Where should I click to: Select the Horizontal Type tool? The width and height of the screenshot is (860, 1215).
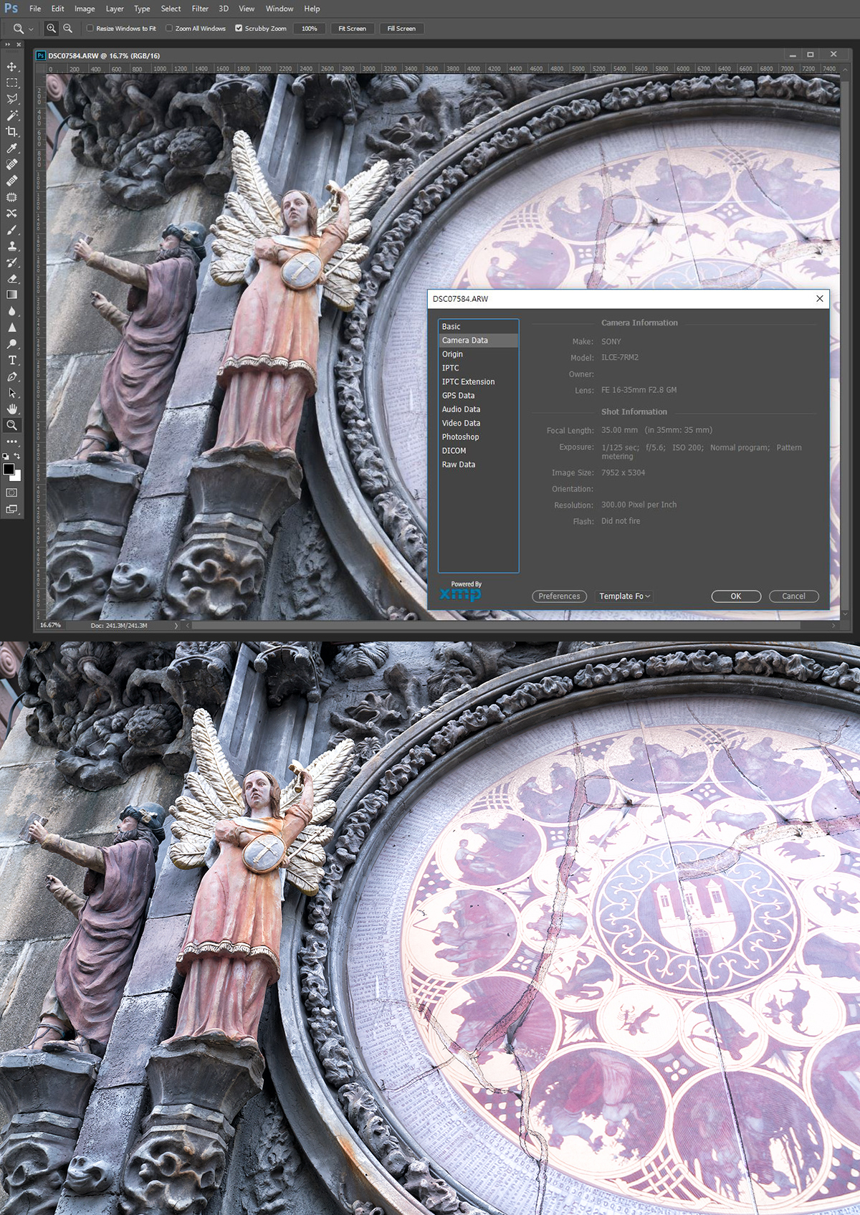pos(11,360)
